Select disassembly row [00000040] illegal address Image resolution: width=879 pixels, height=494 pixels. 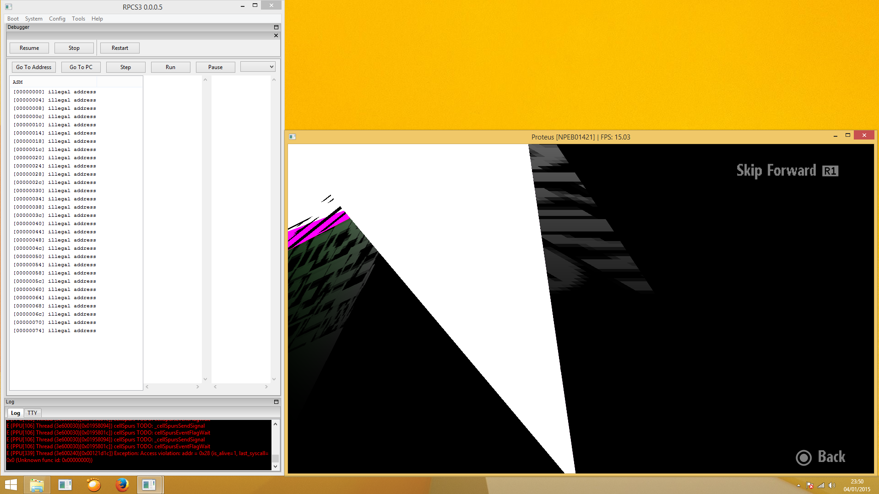tap(55, 224)
